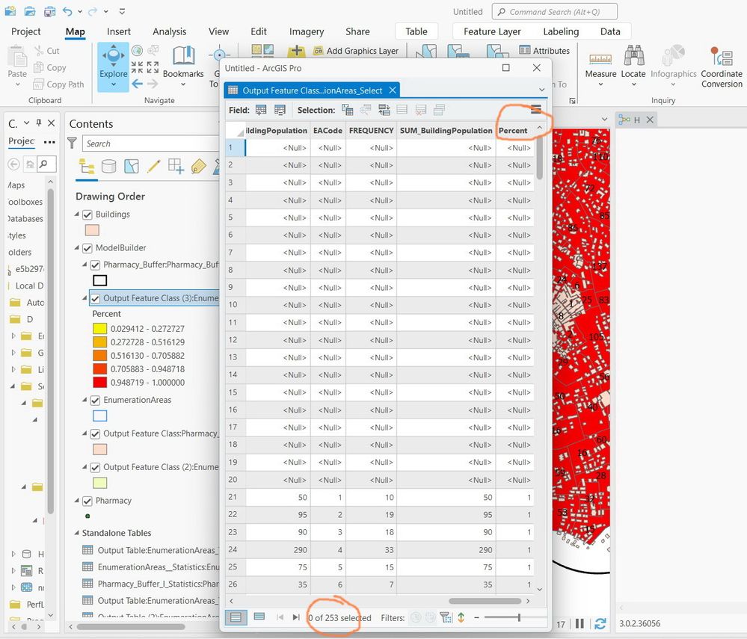
Task: Collapse the ModelBuilder group layer
Action: 77,247
